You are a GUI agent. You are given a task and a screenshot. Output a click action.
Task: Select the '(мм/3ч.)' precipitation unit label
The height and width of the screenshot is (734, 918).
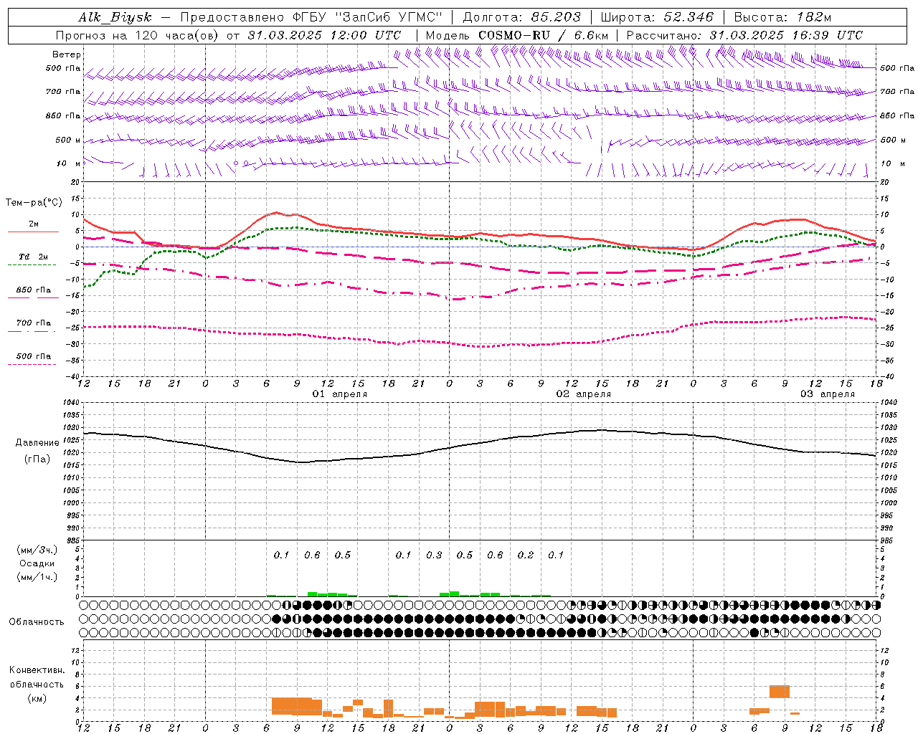(37, 550)
